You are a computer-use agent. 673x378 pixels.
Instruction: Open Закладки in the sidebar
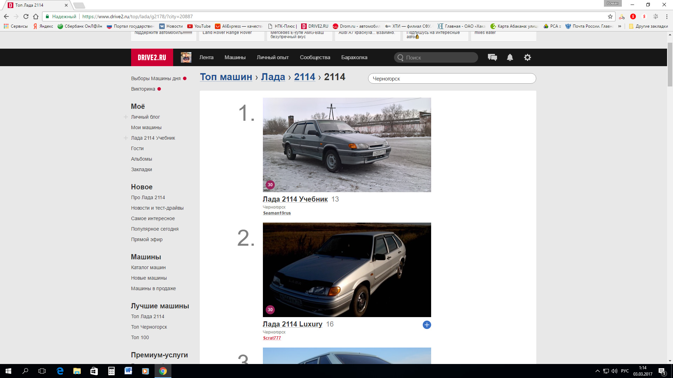click(x=142, y=169)
